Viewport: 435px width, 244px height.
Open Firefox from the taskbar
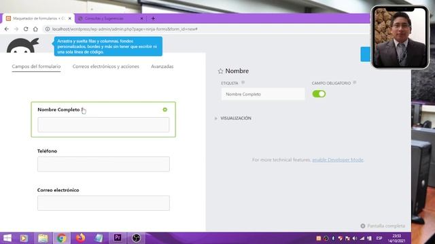click(x=80, y=238)
